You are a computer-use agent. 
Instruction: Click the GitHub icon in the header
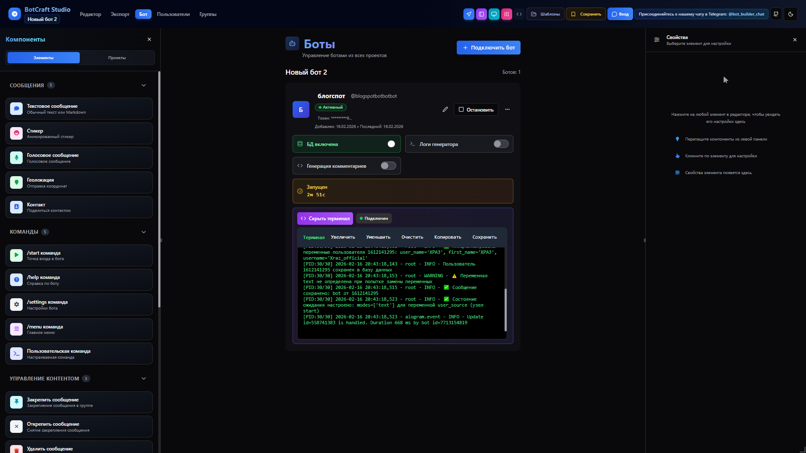point(776,14)
